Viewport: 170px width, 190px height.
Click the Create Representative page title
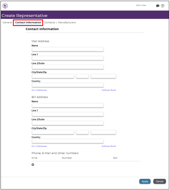[x=25, y=15]
